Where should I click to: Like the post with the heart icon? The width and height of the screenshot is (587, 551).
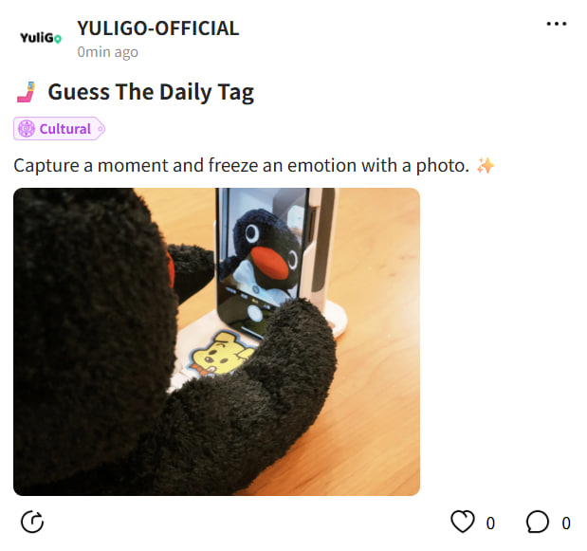tap(463, 521)
